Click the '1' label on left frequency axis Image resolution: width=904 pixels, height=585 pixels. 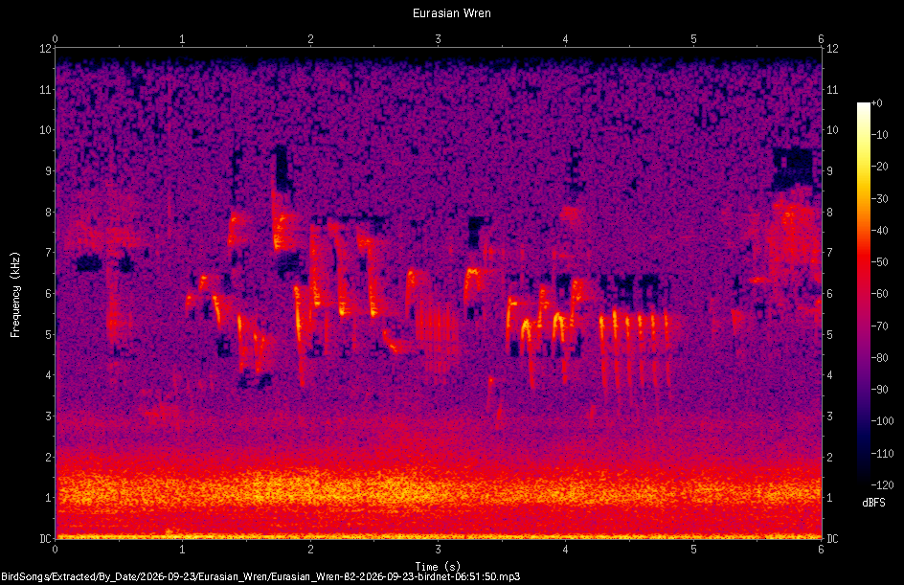point(49,498)
